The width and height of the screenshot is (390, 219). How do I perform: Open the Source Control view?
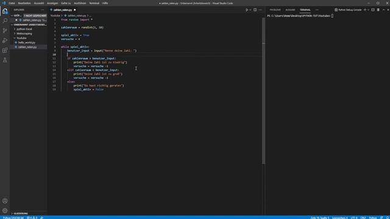click(x=5, y=30)
